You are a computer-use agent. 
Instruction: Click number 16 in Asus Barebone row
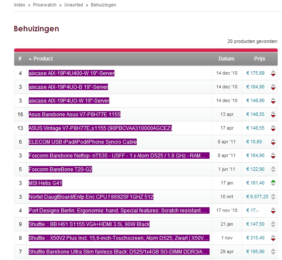coord(20,114)
